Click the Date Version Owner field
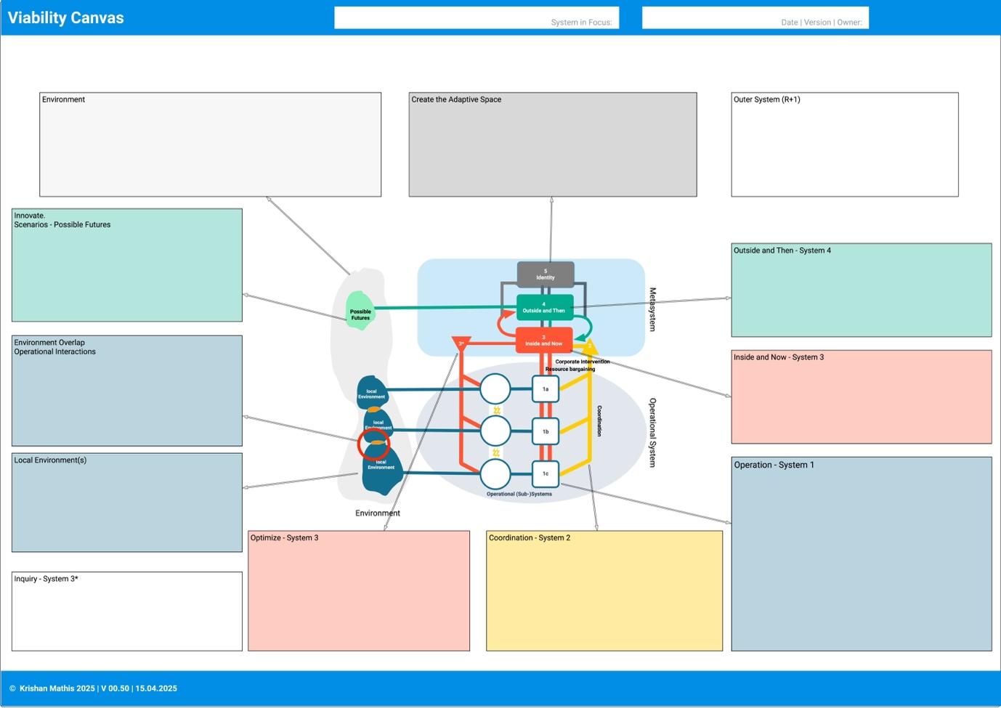The width and height of the screenshot is (1001, 708). tap(755, 18)
